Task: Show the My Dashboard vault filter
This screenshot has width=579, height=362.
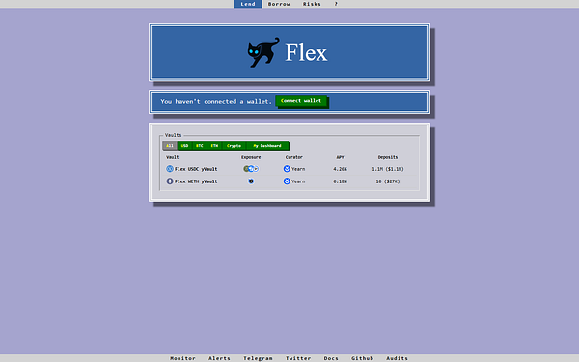Action: tap(267, 146)
